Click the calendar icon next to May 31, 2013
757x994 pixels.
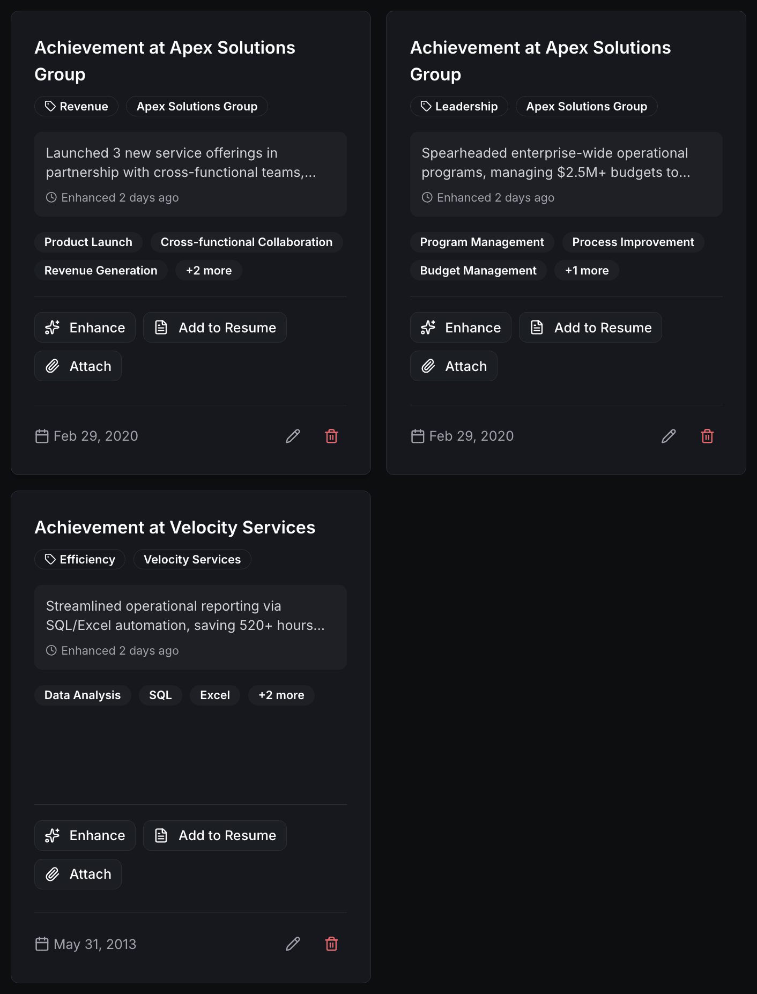[x=41, y=944]
